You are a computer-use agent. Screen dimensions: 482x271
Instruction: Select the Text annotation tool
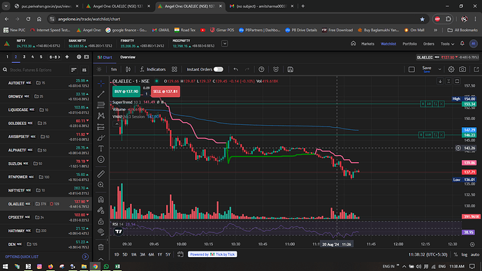pyautogui.click(x=101, y=148)
